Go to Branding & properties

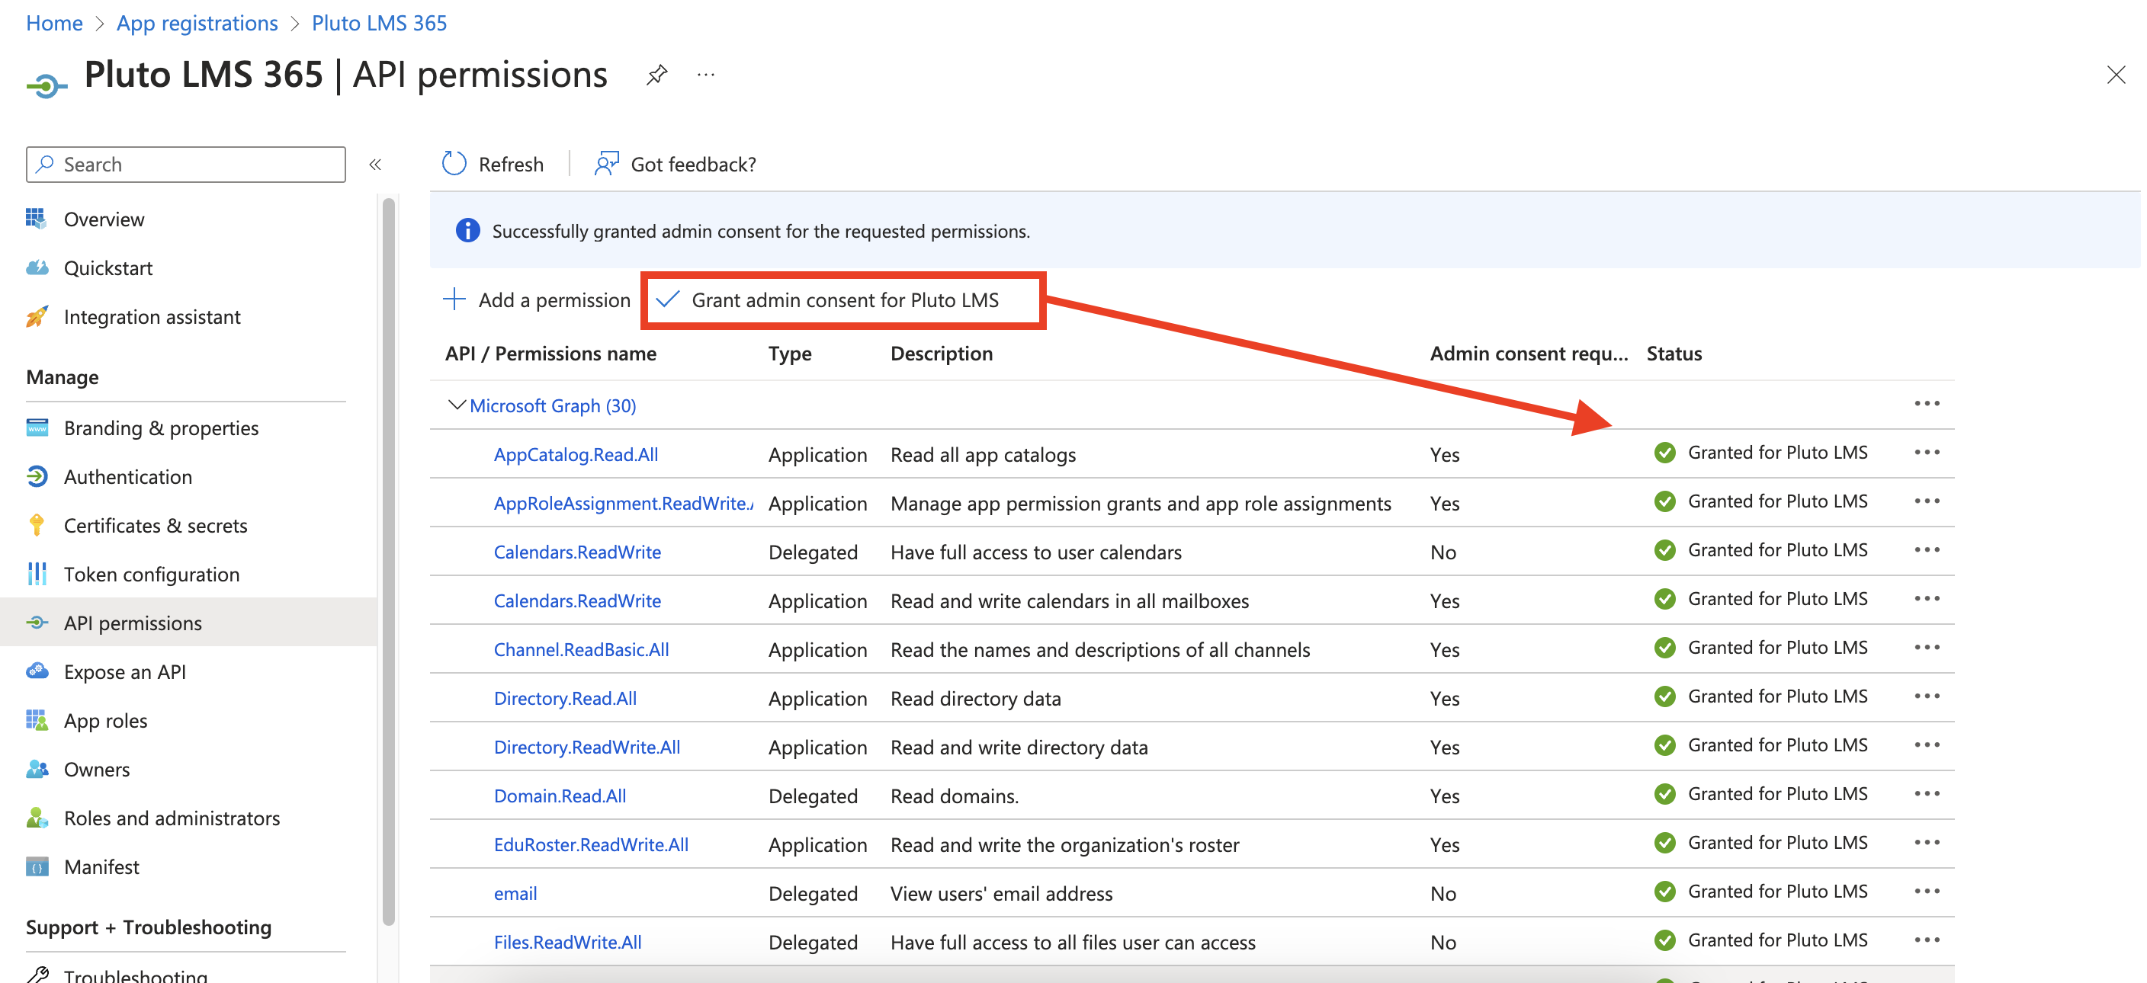coord(161,427)
